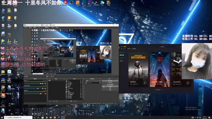212x119 pixels.
Task: Click the remove scene minus icon in OBS
Action: click(x=52, y=101)
